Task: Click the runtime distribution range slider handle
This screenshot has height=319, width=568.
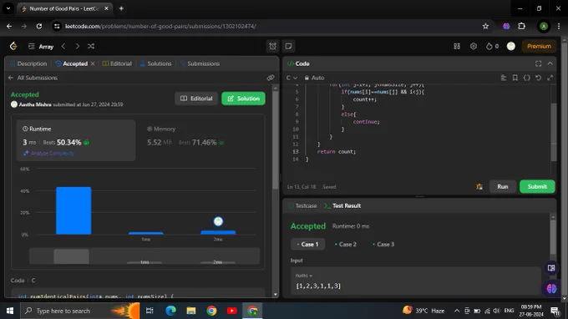Action: pos(71,256)
